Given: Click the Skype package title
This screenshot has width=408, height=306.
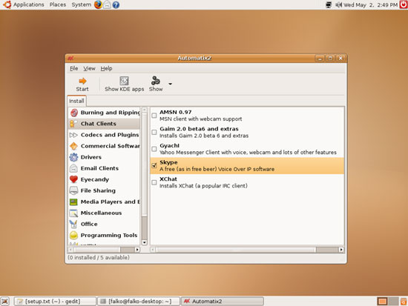Looking at the screenshot, I should tap(168, 162).
